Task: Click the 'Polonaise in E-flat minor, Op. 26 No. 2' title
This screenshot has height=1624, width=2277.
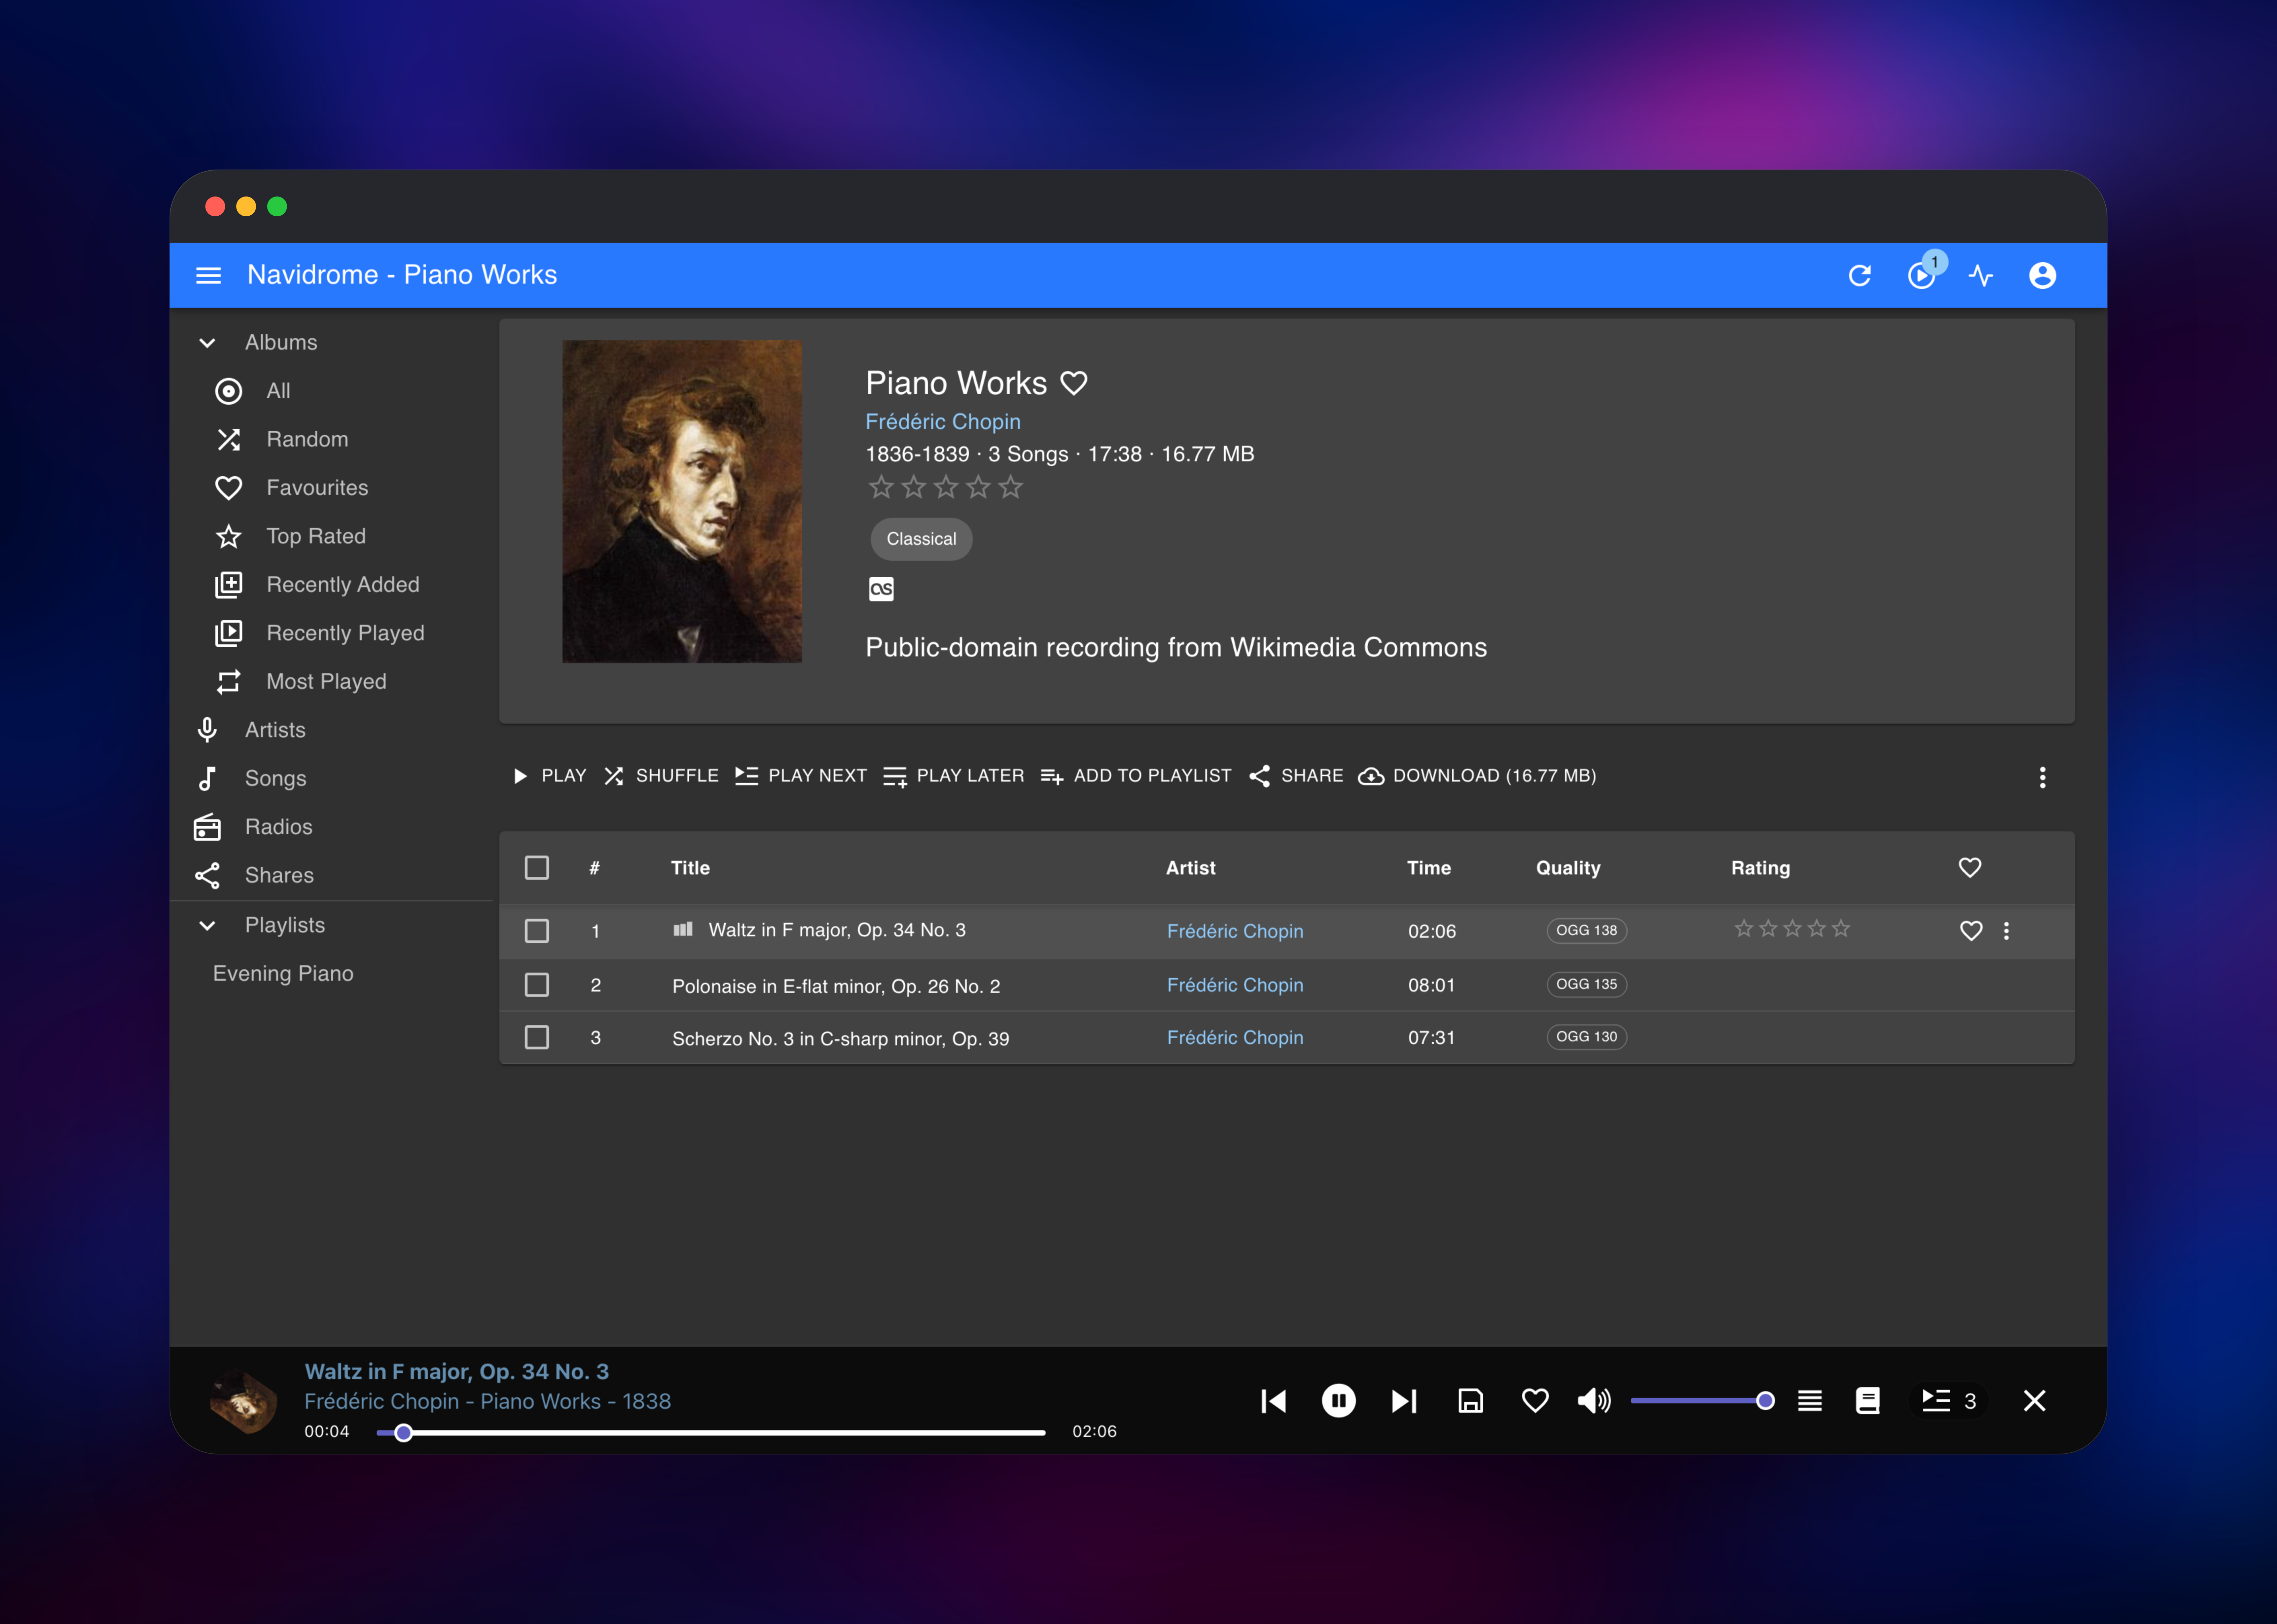Action: [836, 986]
